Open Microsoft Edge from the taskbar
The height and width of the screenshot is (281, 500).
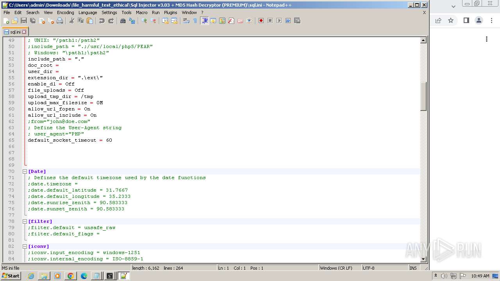pos(84,276)
